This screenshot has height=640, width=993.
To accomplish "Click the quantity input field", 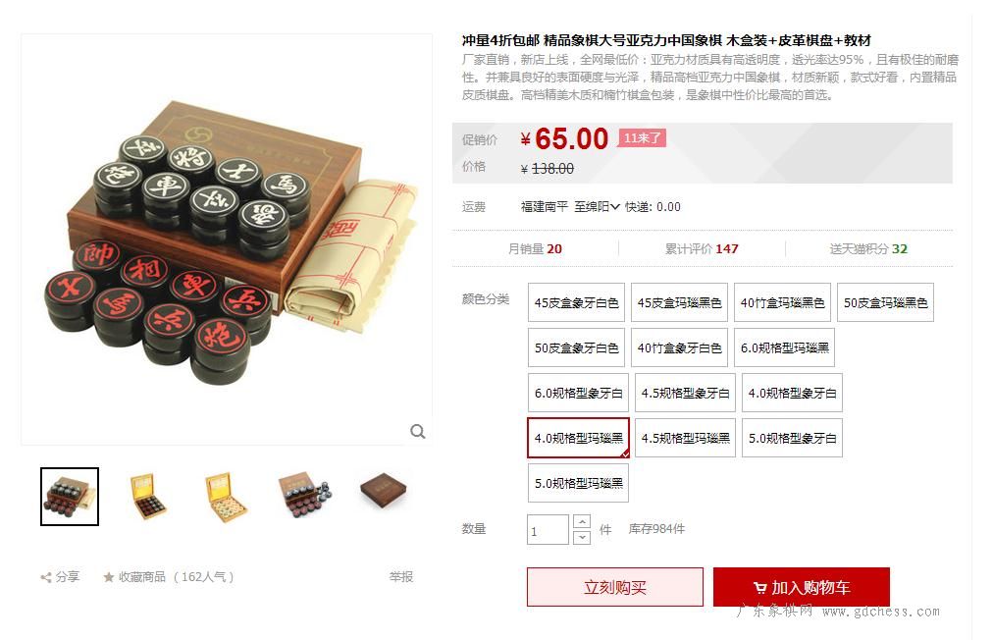I will coord(548,530).
